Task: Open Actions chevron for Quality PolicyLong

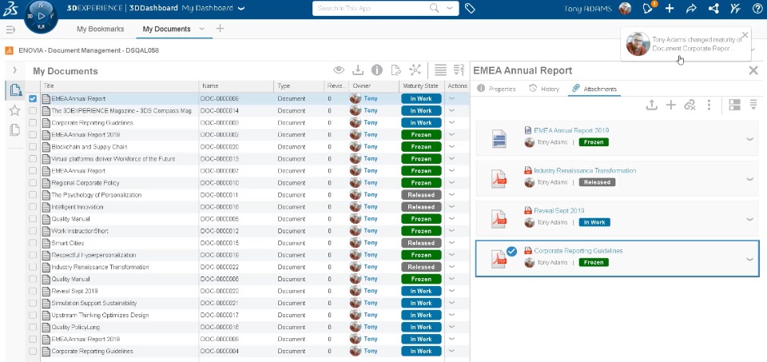Action: 451,327
